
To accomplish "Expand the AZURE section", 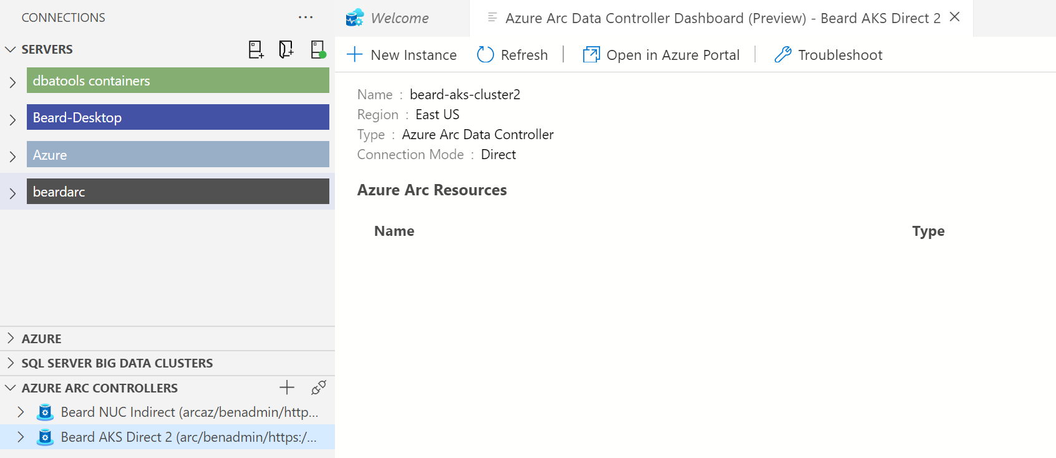I will click(x=11, y=338).
